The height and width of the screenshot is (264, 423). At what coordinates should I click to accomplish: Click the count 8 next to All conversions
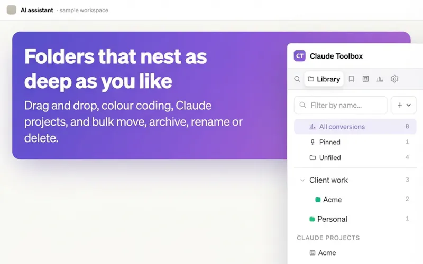(407, 126)
